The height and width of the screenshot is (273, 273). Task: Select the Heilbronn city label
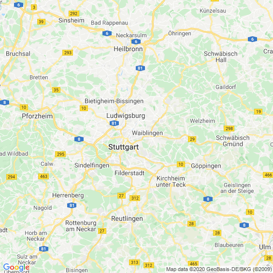pos(128,49)
